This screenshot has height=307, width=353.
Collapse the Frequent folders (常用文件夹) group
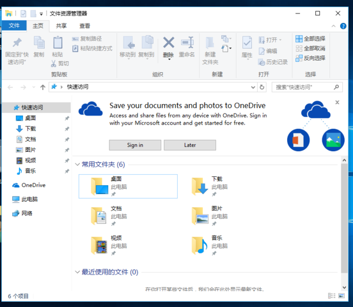pyautogui.click(x=78, y=164)
